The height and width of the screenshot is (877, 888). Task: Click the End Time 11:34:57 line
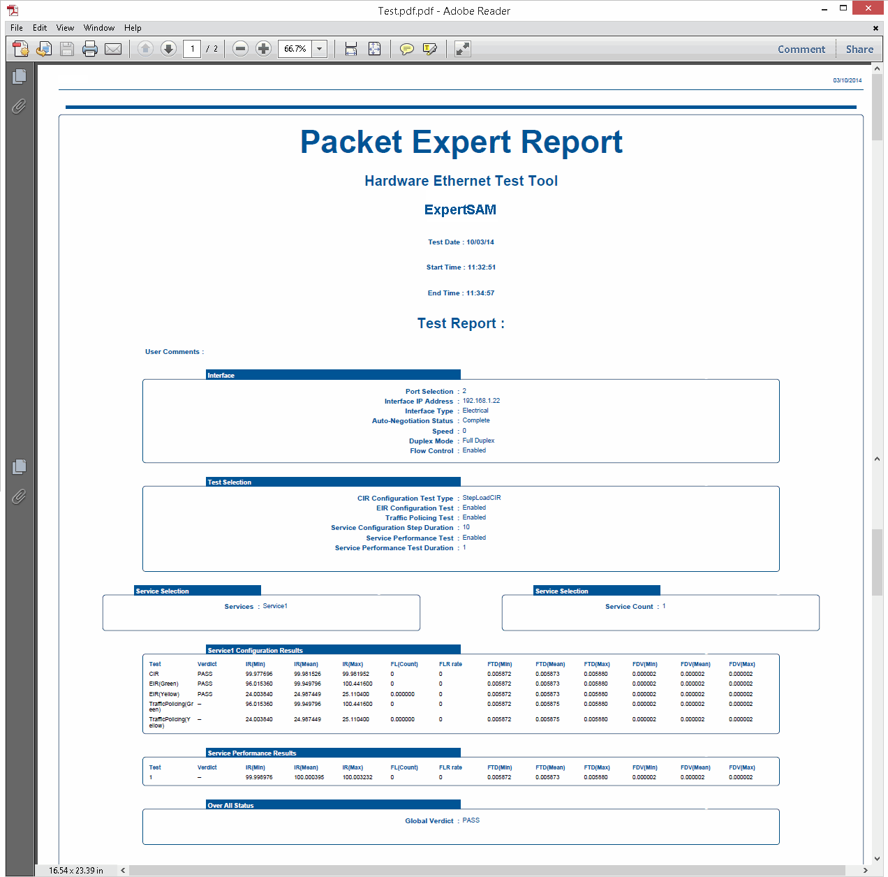pyautogui.click(x=461, y=293)
